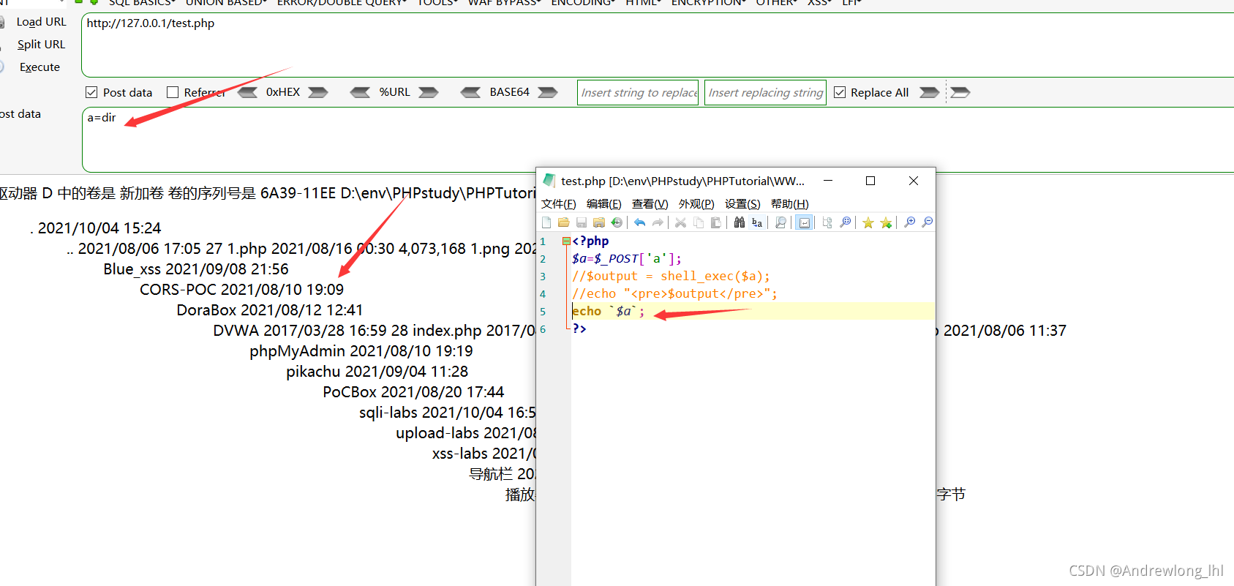Viewport: 1234px width, 586px height.
Task: Uncheck the Post data checkbox
Action: 91,92
